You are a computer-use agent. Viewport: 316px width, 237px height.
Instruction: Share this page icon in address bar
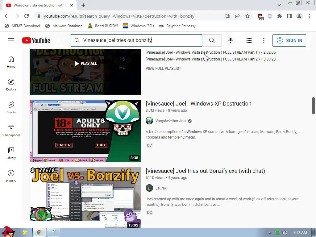[x=238, y=16]
